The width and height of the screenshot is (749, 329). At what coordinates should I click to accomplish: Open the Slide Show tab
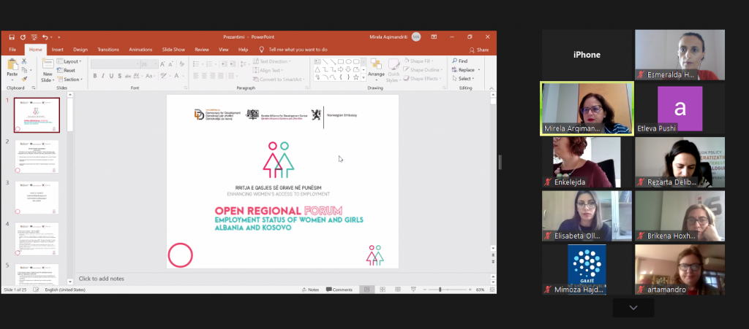point(173,50)
